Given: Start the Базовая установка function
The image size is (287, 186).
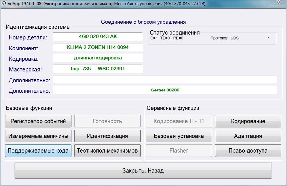Looking at the screenshot, I should pyautogui.click(x=179, y=136).
